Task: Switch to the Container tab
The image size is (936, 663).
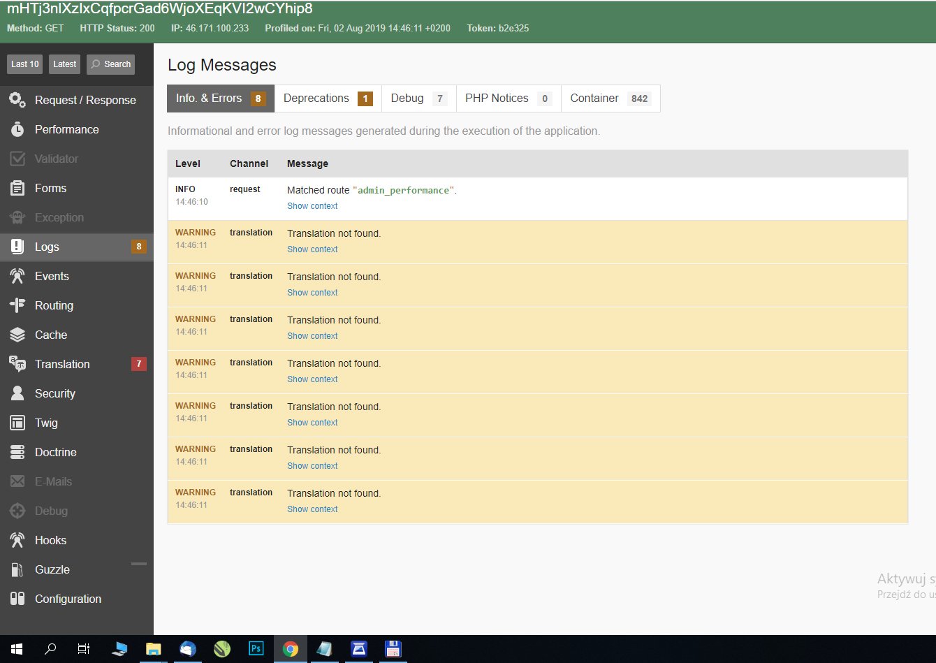Action: pyautogui.click(x=610, y=99)
